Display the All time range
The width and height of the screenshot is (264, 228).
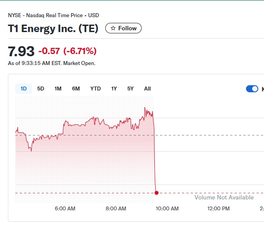click(147, 89)
